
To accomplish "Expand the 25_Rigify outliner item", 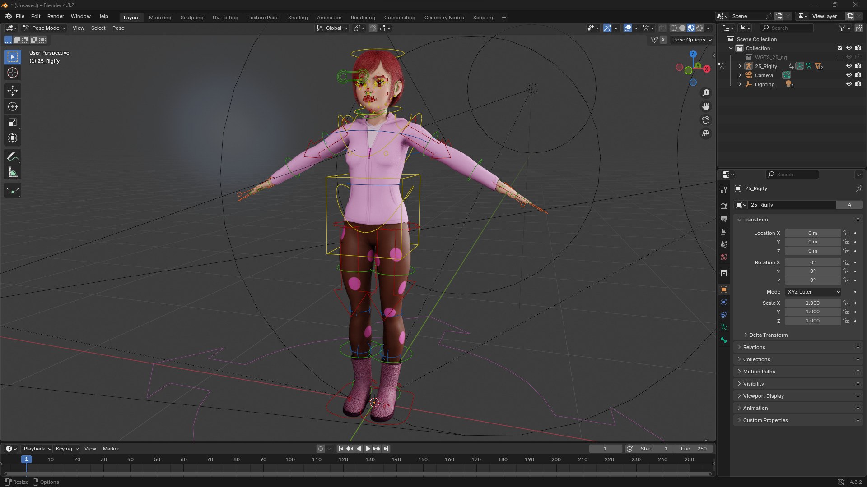I will (740, 66).
